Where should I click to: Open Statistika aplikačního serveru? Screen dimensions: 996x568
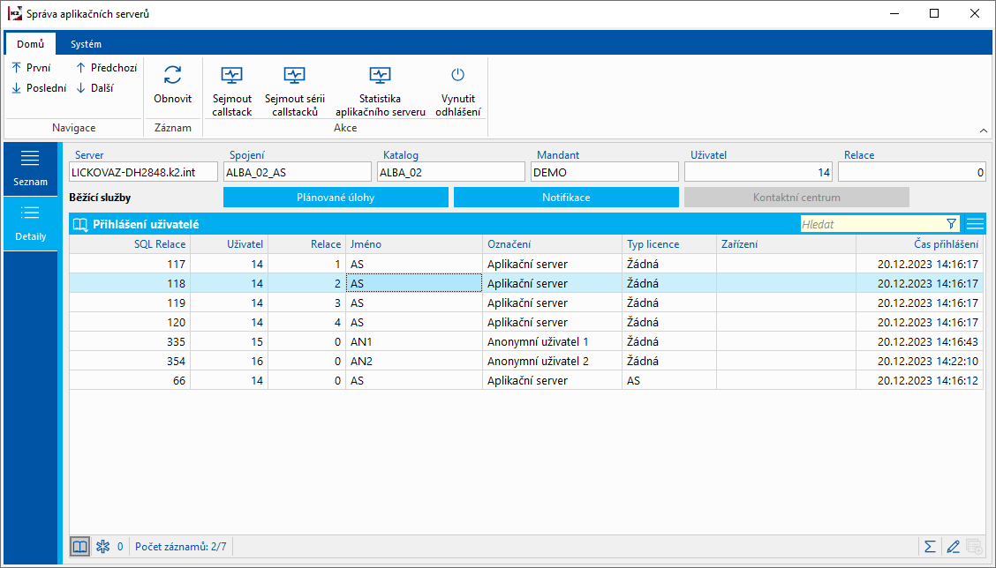(380, 76)
